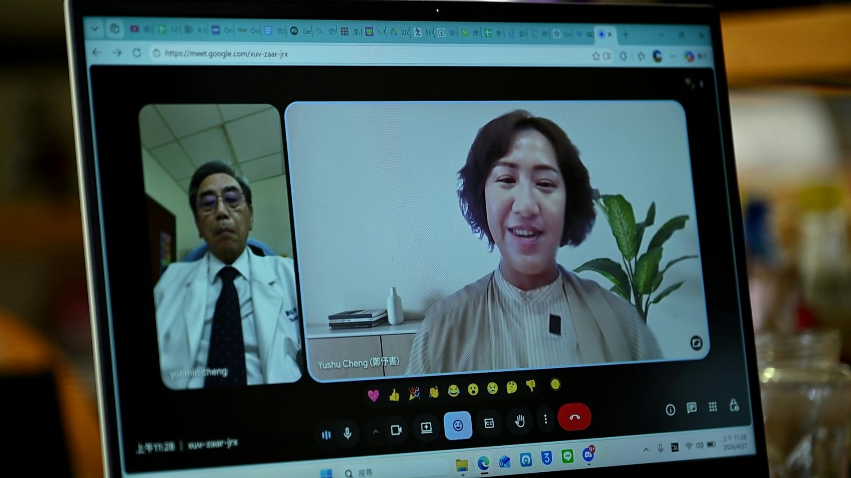This screenshot has width=851, height=478.
Task: Open the chat with everyone panel
Action: (691, 408)
